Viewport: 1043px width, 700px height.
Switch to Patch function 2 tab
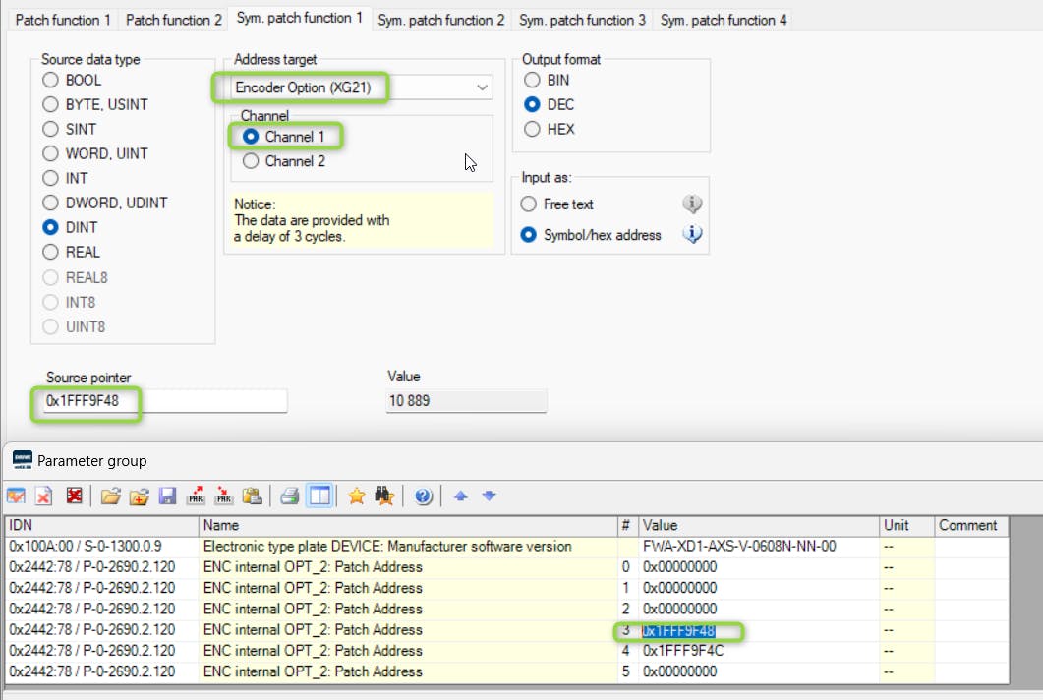(174, 20)
